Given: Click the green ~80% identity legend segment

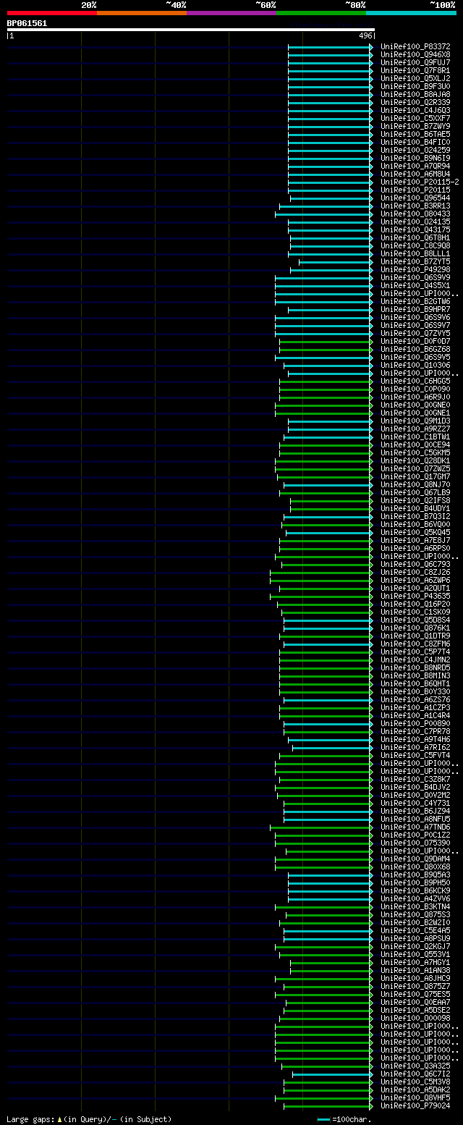Looking at the screenshot, I should [321, 13].
